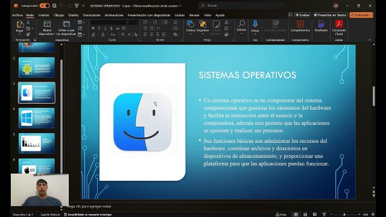Select slide 2 thumbnail with Android logo
The image size is (386, 217).
point(37,68)
